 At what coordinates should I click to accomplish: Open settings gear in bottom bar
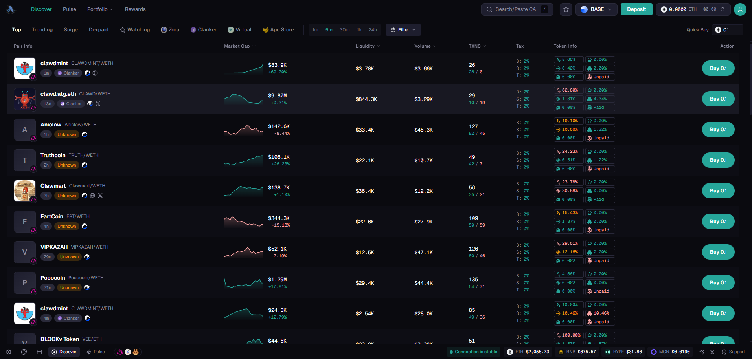9,352
